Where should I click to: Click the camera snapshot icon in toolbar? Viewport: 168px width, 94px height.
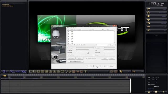coord(78,71)
